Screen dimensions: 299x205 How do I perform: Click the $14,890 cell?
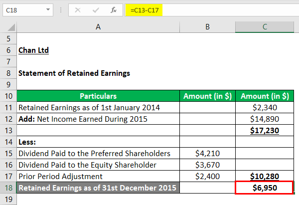click(x=265, y=119)
